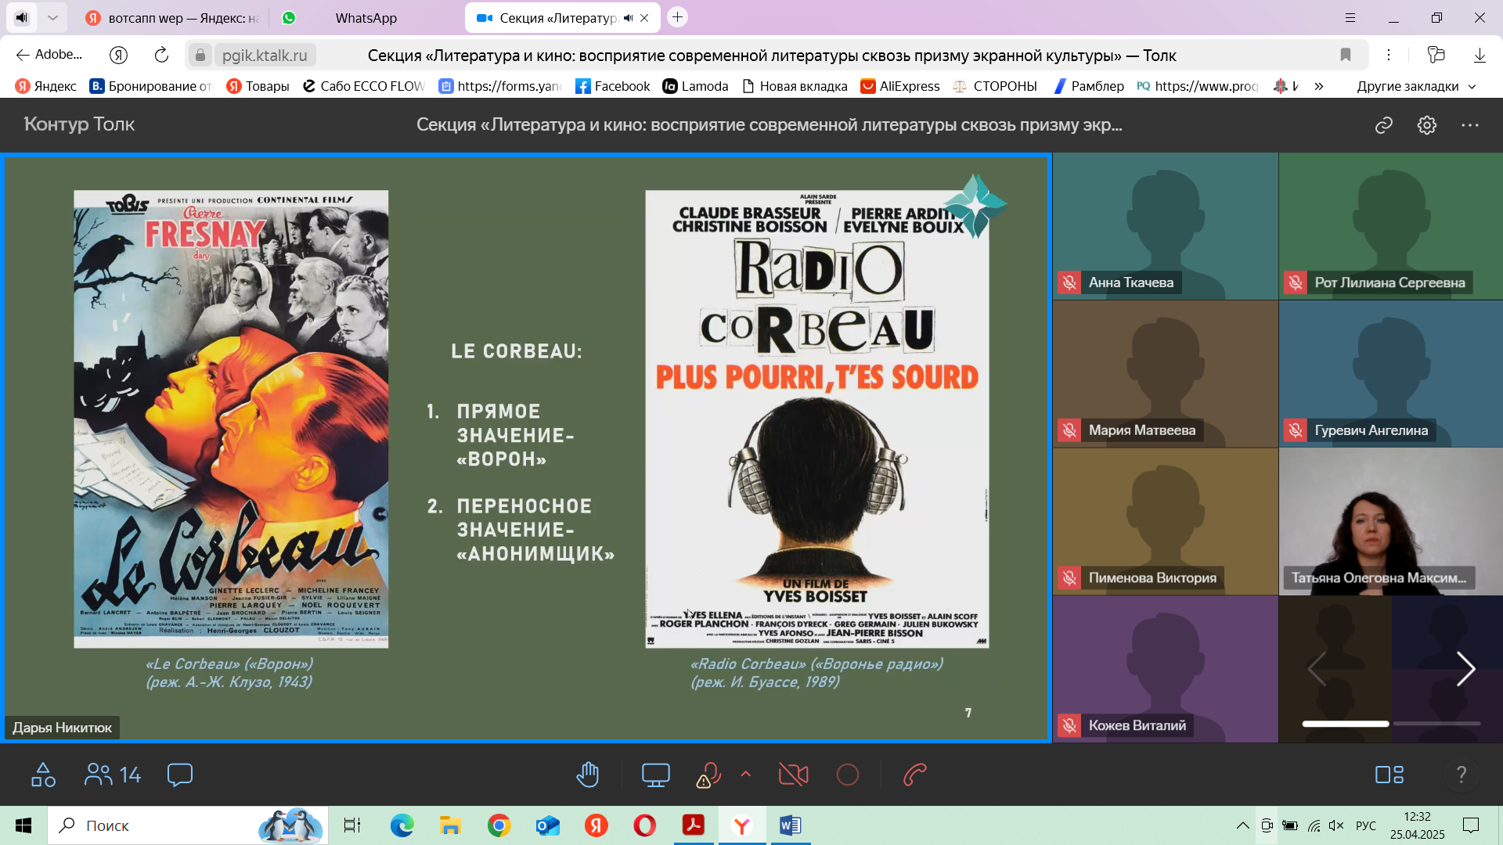The width and height of the screenshot is (1503, 845).
Task: Open Windows Start menu
Action: [x=23, y=825]
